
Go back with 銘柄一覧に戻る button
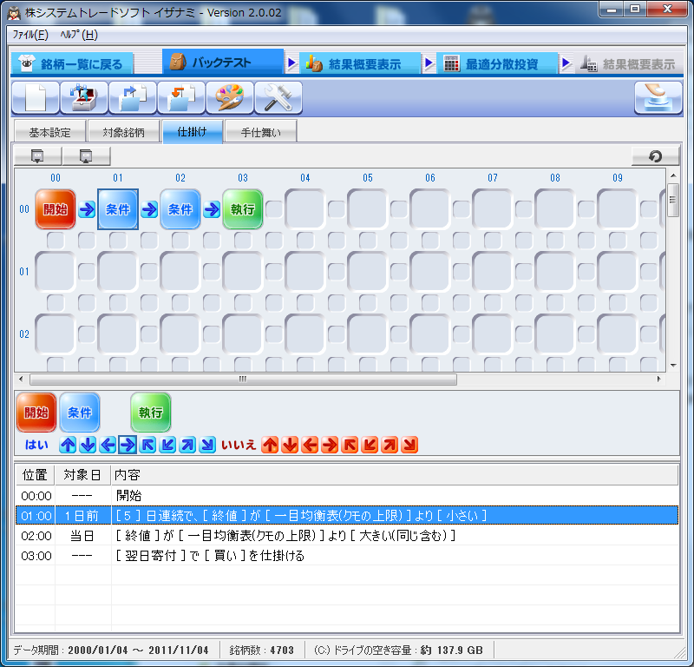[72, 64]
